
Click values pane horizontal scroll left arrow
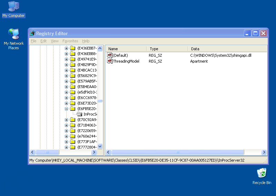[108, 152]
